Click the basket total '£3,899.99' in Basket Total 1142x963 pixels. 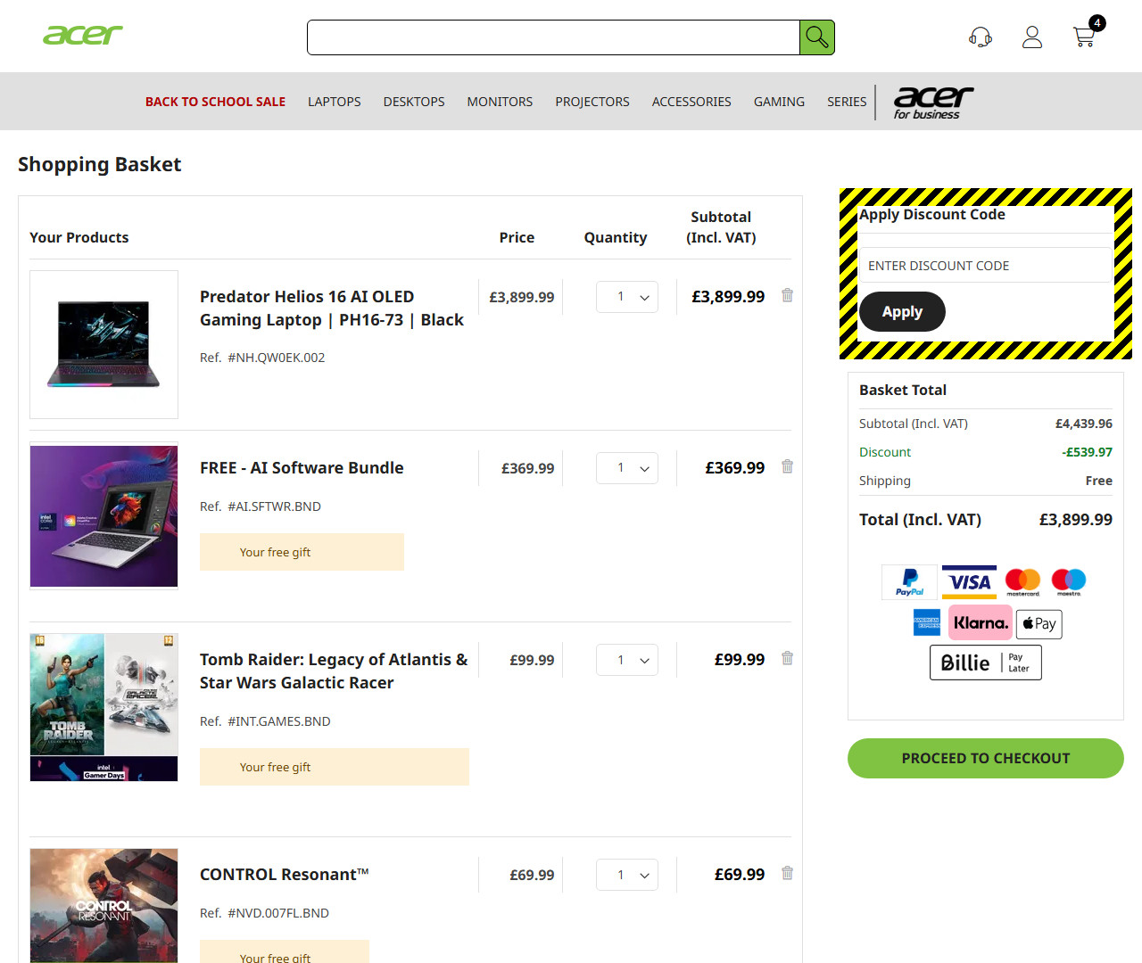[x=1075, y=519]
